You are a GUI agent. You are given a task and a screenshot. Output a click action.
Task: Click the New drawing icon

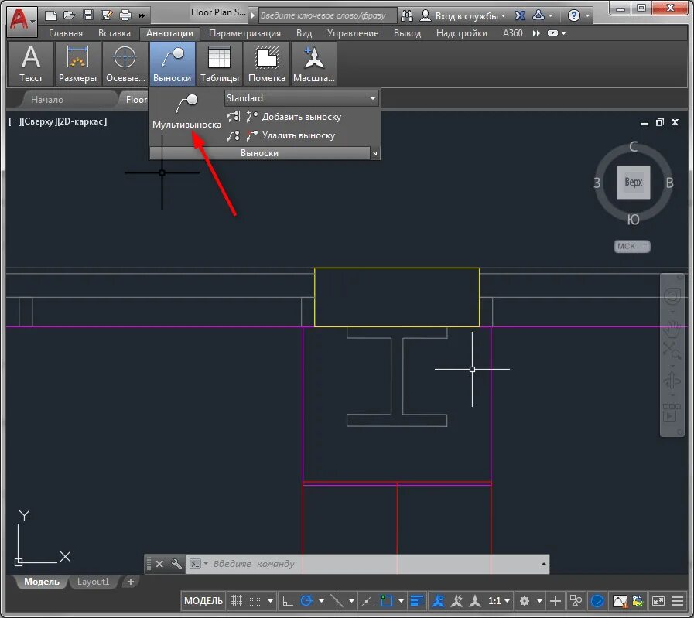tap(51, 16)
